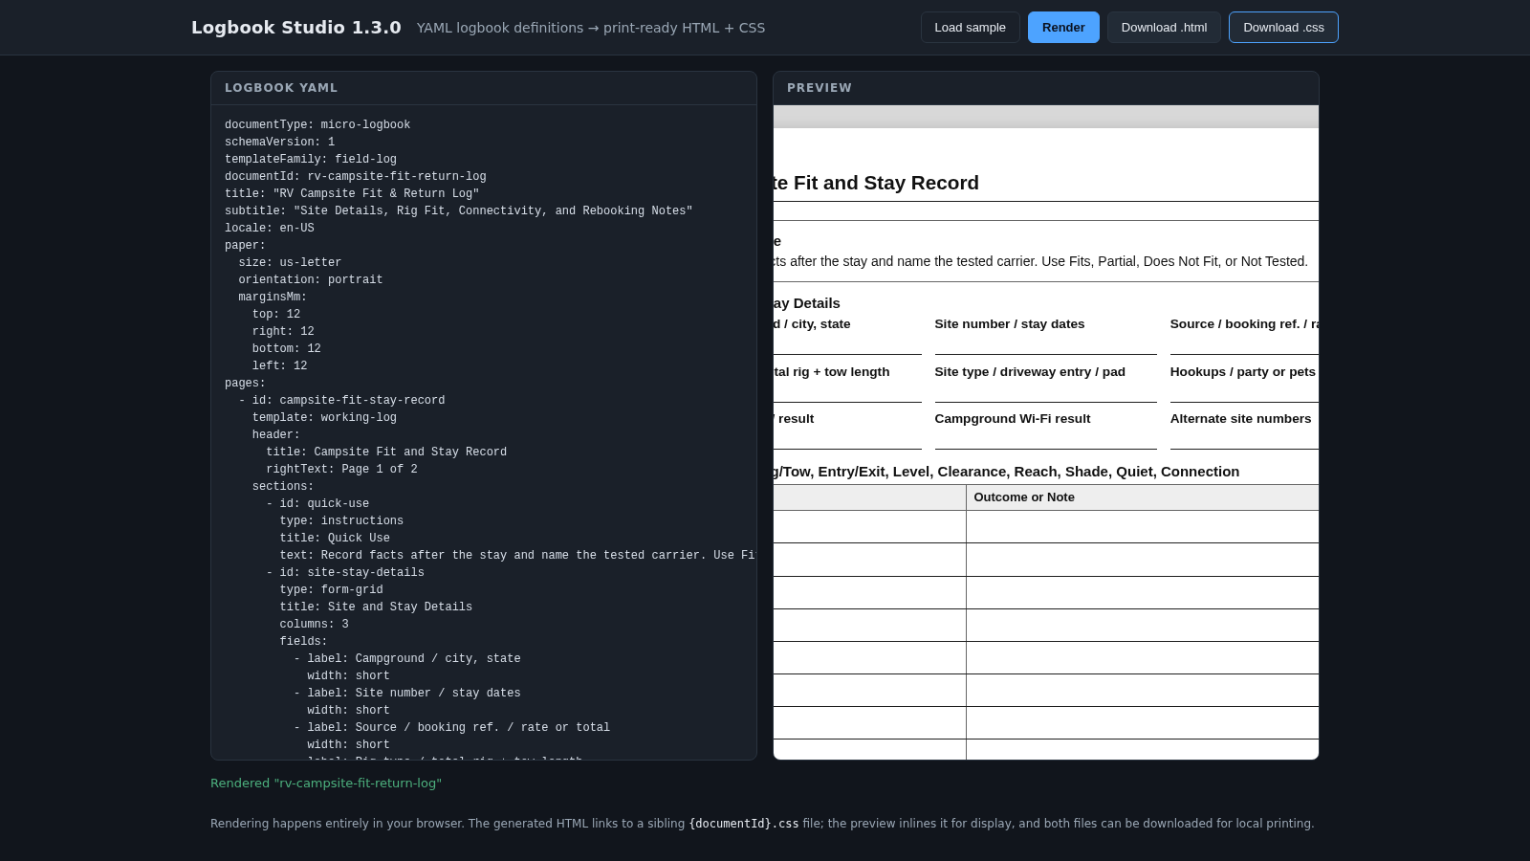Click the preview section title listing Entry/Exit, Level, Clearance
Image resolution: width=1530 pixels, height=861 pixels.
[x=1006, y=472]
